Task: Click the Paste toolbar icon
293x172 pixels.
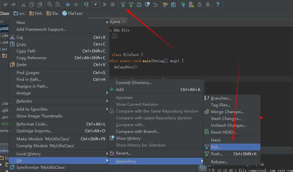Action: 40,5
